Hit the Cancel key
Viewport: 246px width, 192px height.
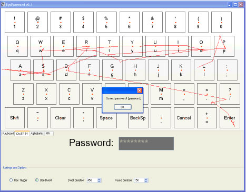pos(184,118)
